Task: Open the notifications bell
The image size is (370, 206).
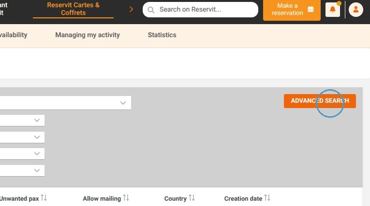Action: click(x=332, y=10)
